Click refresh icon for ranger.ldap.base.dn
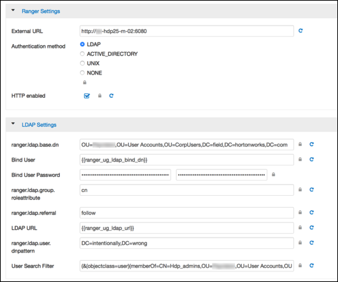Viewport: 338px width, 282px height. [312, 145]
